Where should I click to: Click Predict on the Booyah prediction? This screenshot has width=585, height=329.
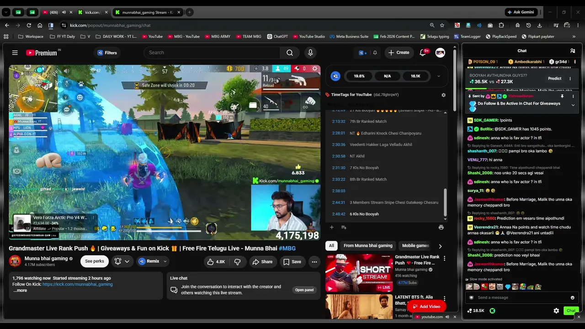pos(554,79)
